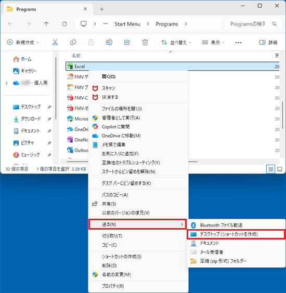Viewport: 286px width, 293px height.
Task: Select Excel shortcut in file list
Action: [x=172, y=66]
